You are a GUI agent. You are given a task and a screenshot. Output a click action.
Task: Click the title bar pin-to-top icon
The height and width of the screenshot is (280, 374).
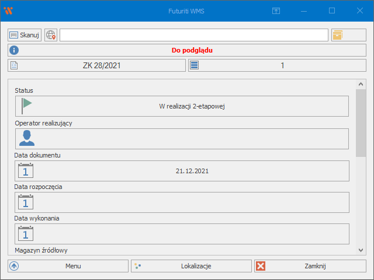coord(276,10)
